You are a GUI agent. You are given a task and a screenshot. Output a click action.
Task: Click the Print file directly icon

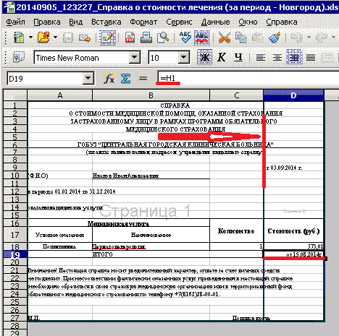pyautogui.click(x=146, y=38)
